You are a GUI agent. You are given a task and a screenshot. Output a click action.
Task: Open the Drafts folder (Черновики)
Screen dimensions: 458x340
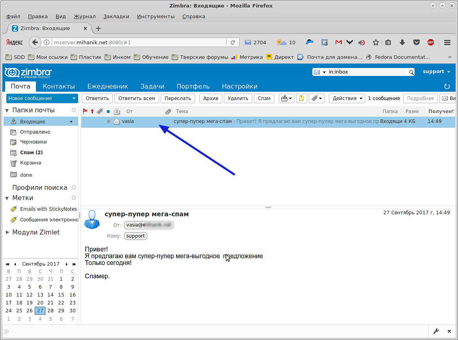pyautogui.click(x=33, y=142)
